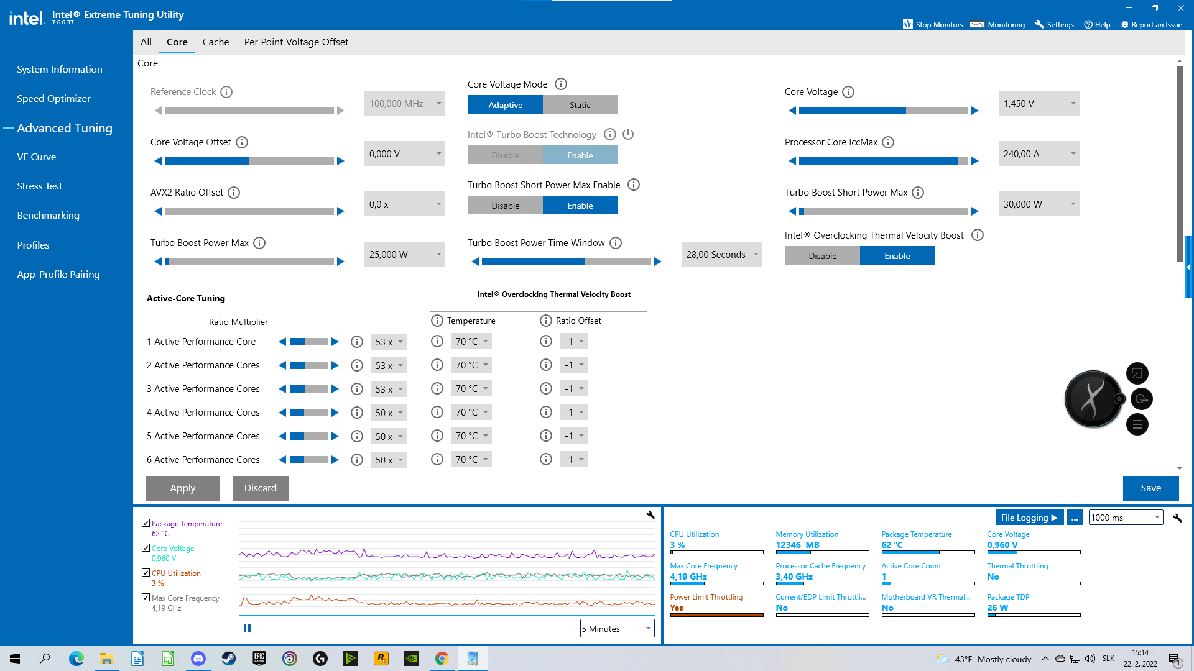Expand the Core Voltage value dropdown

(1073, 103)
